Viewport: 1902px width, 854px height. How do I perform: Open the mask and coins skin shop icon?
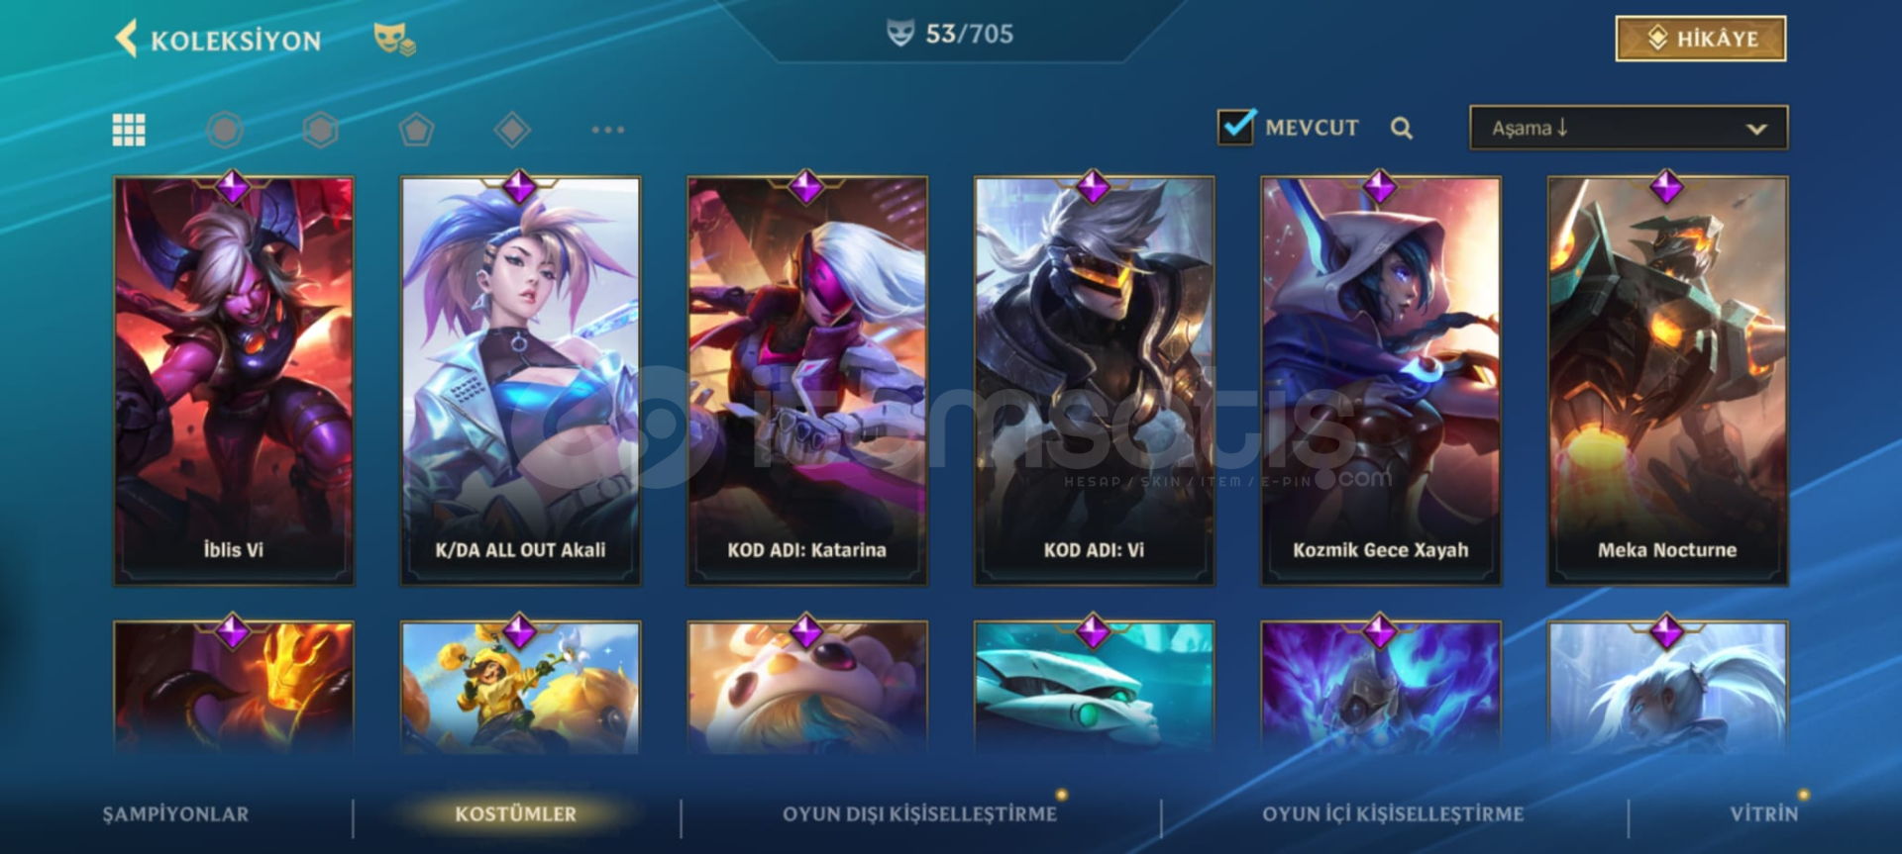394,40
